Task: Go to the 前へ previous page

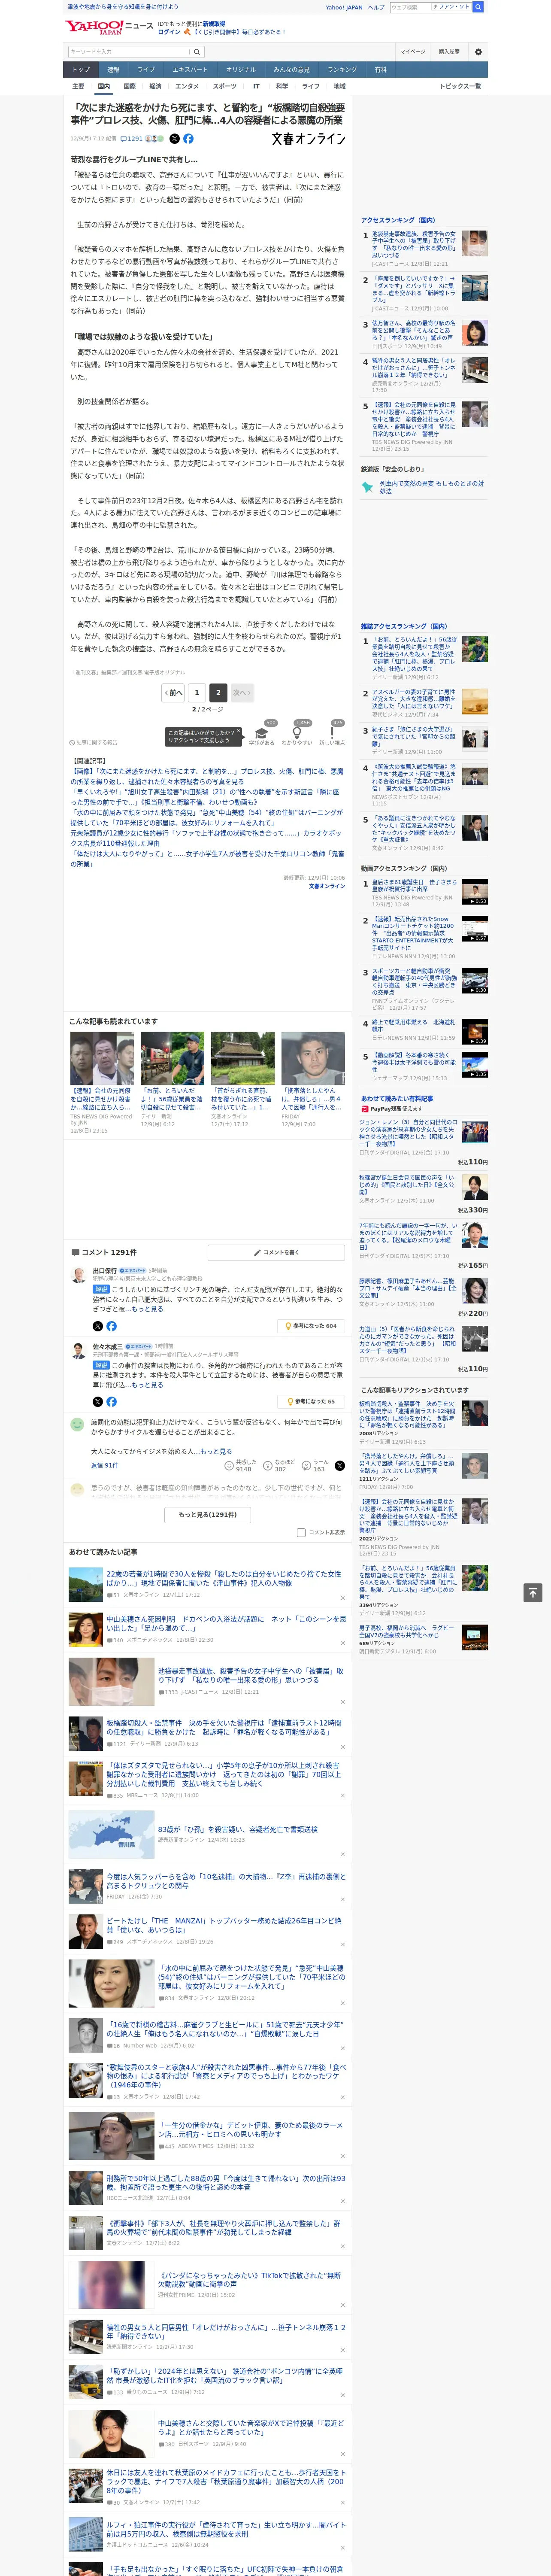Action: (174, 692)
